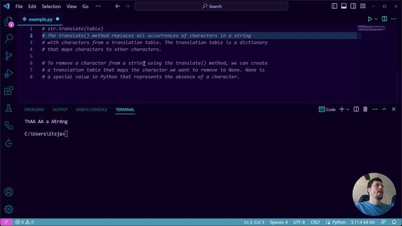Change encoding via UTF-8

point(299,222)
